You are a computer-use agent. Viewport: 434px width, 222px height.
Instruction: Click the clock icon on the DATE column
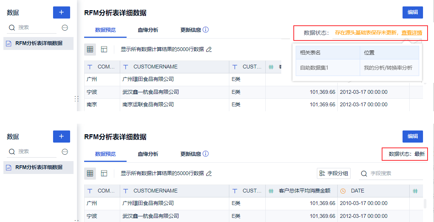[343, 191]
